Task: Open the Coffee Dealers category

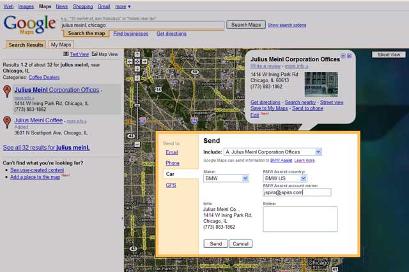Action: pos(44,78)
